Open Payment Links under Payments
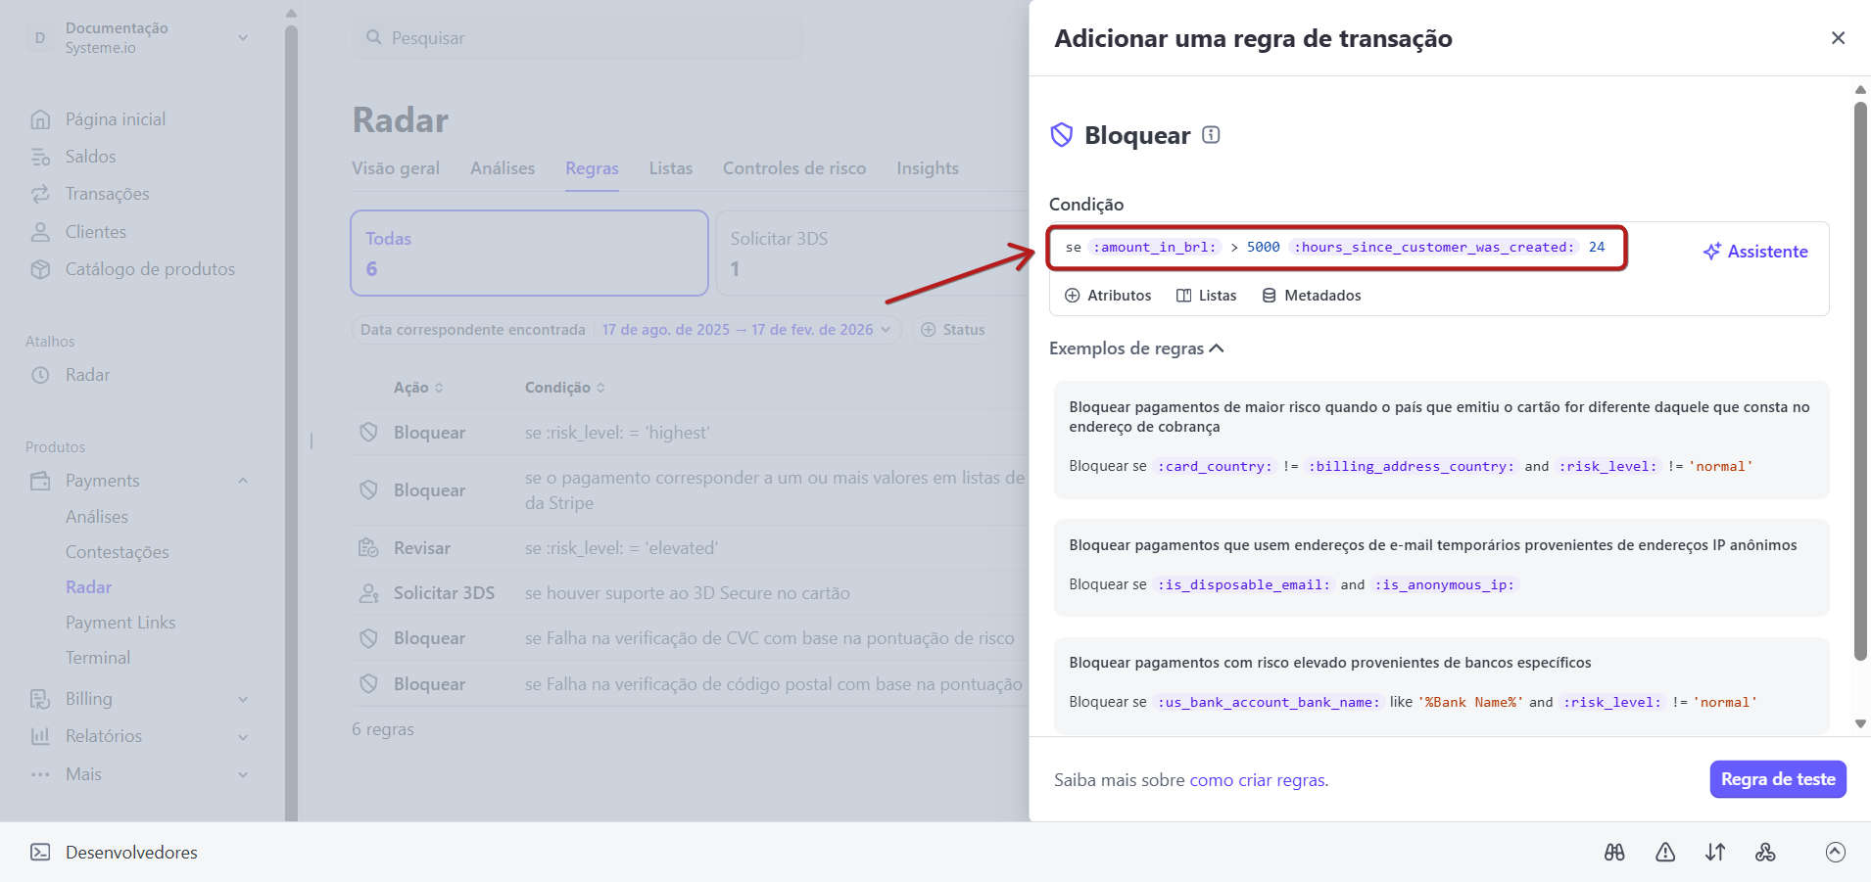This screenshot has width=1871, height=882. coord(120,623)
